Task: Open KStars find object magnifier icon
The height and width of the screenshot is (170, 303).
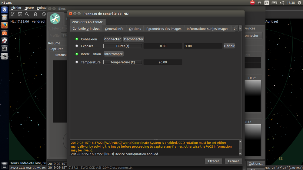Action: 27,14
